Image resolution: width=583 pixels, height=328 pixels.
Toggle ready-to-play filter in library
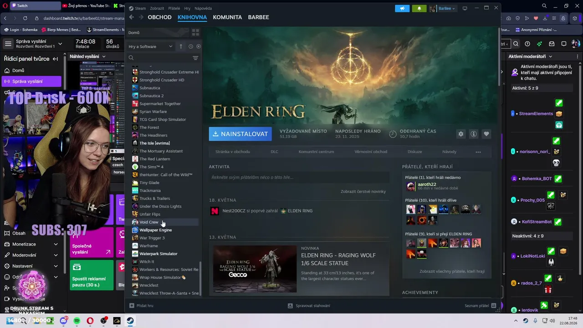(198, 46)
